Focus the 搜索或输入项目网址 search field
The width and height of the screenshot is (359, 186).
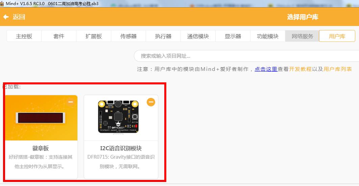click(x=246, y=56)
